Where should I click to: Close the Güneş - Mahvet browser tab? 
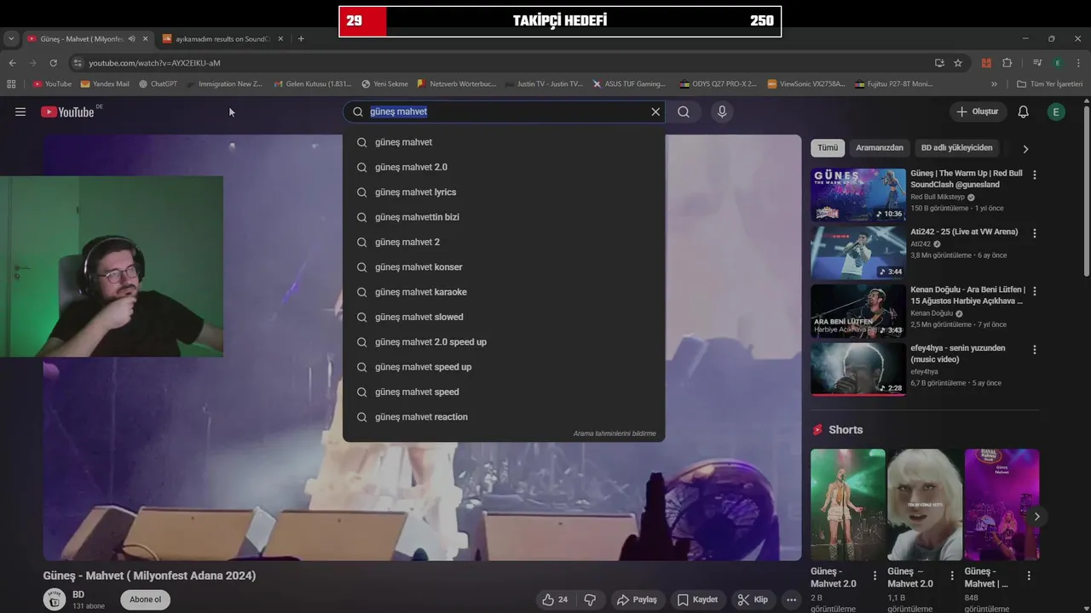pyautogui.click(x=145, y=38)
